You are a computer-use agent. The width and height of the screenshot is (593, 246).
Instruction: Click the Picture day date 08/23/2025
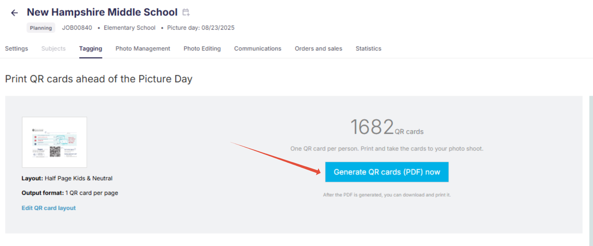point(218,28)
